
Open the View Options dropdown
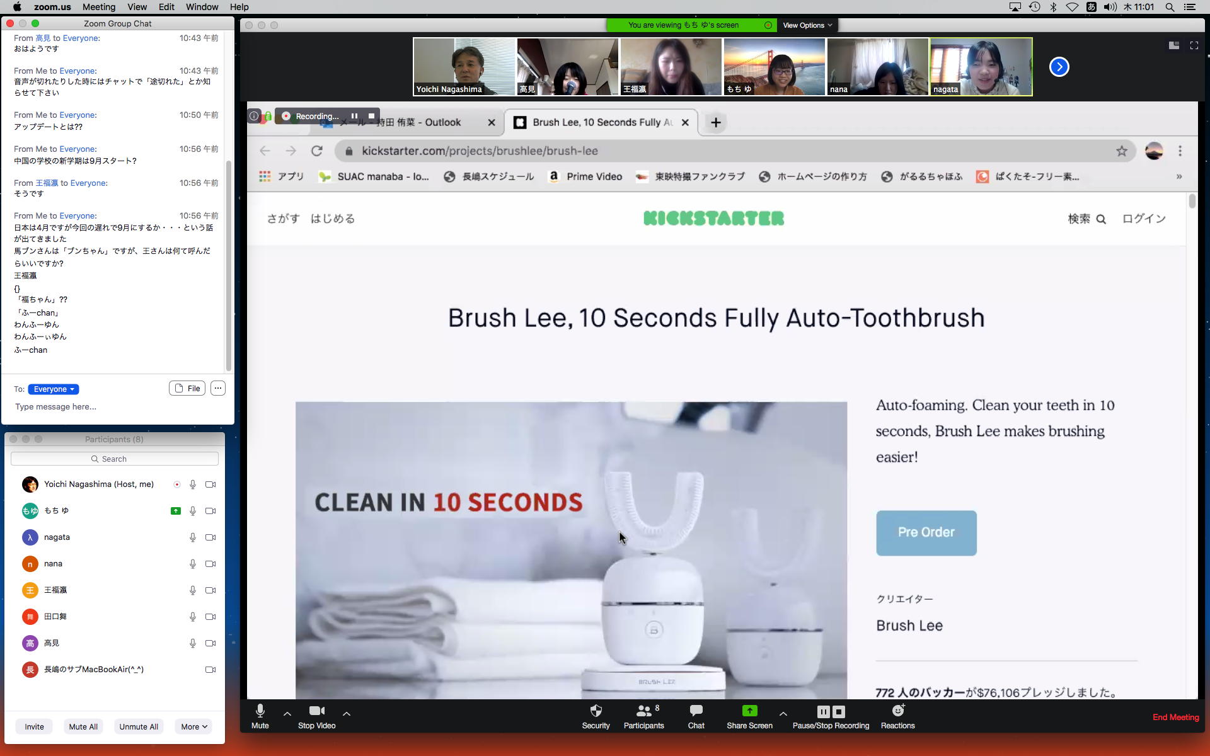[807, 25]
